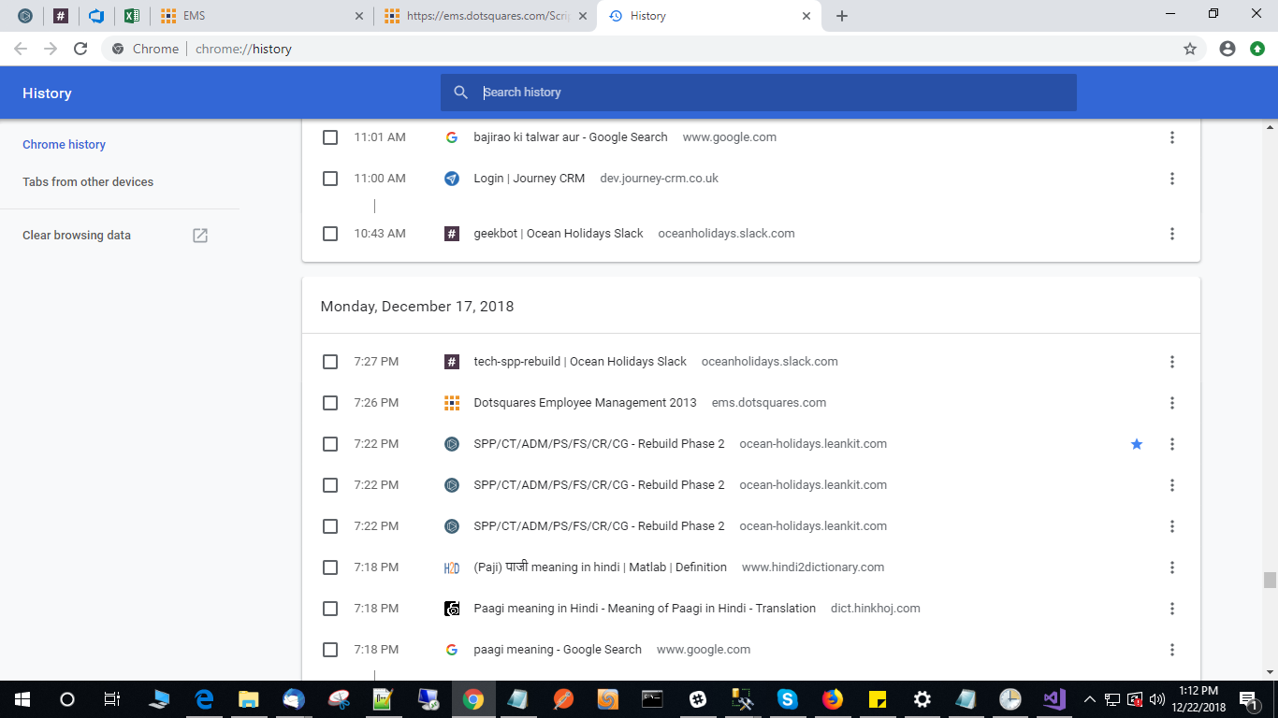Open File Explorer from the taskbar
The width and height of the screenshot is (1278, 718).
[248, 699]
